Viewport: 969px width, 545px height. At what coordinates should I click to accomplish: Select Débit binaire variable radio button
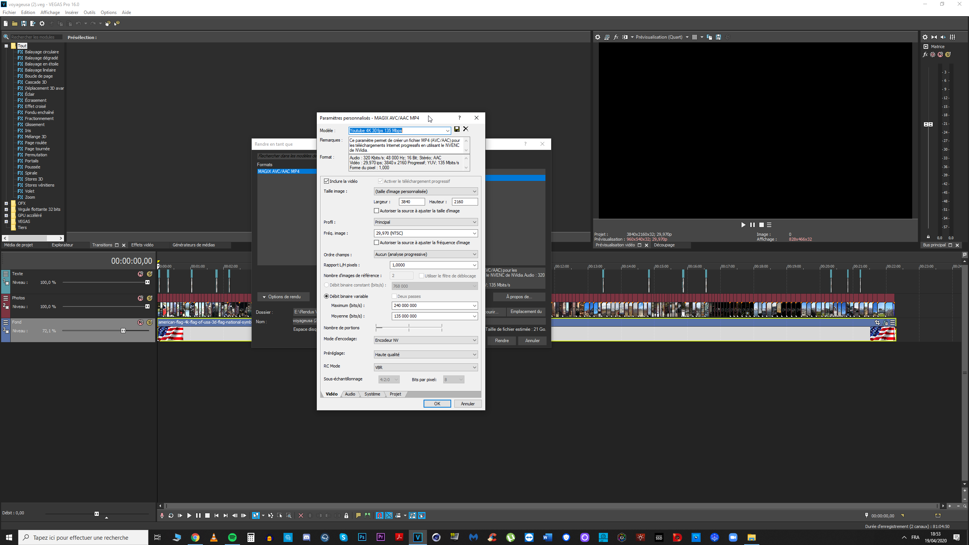(327, 296)
